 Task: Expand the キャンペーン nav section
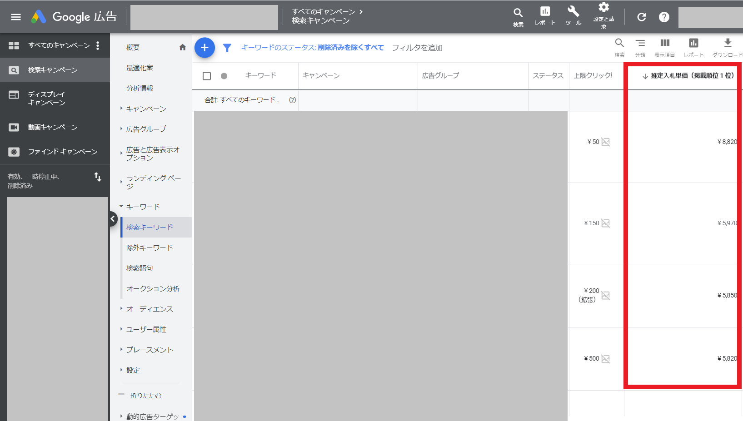click(x=121, y=108)
